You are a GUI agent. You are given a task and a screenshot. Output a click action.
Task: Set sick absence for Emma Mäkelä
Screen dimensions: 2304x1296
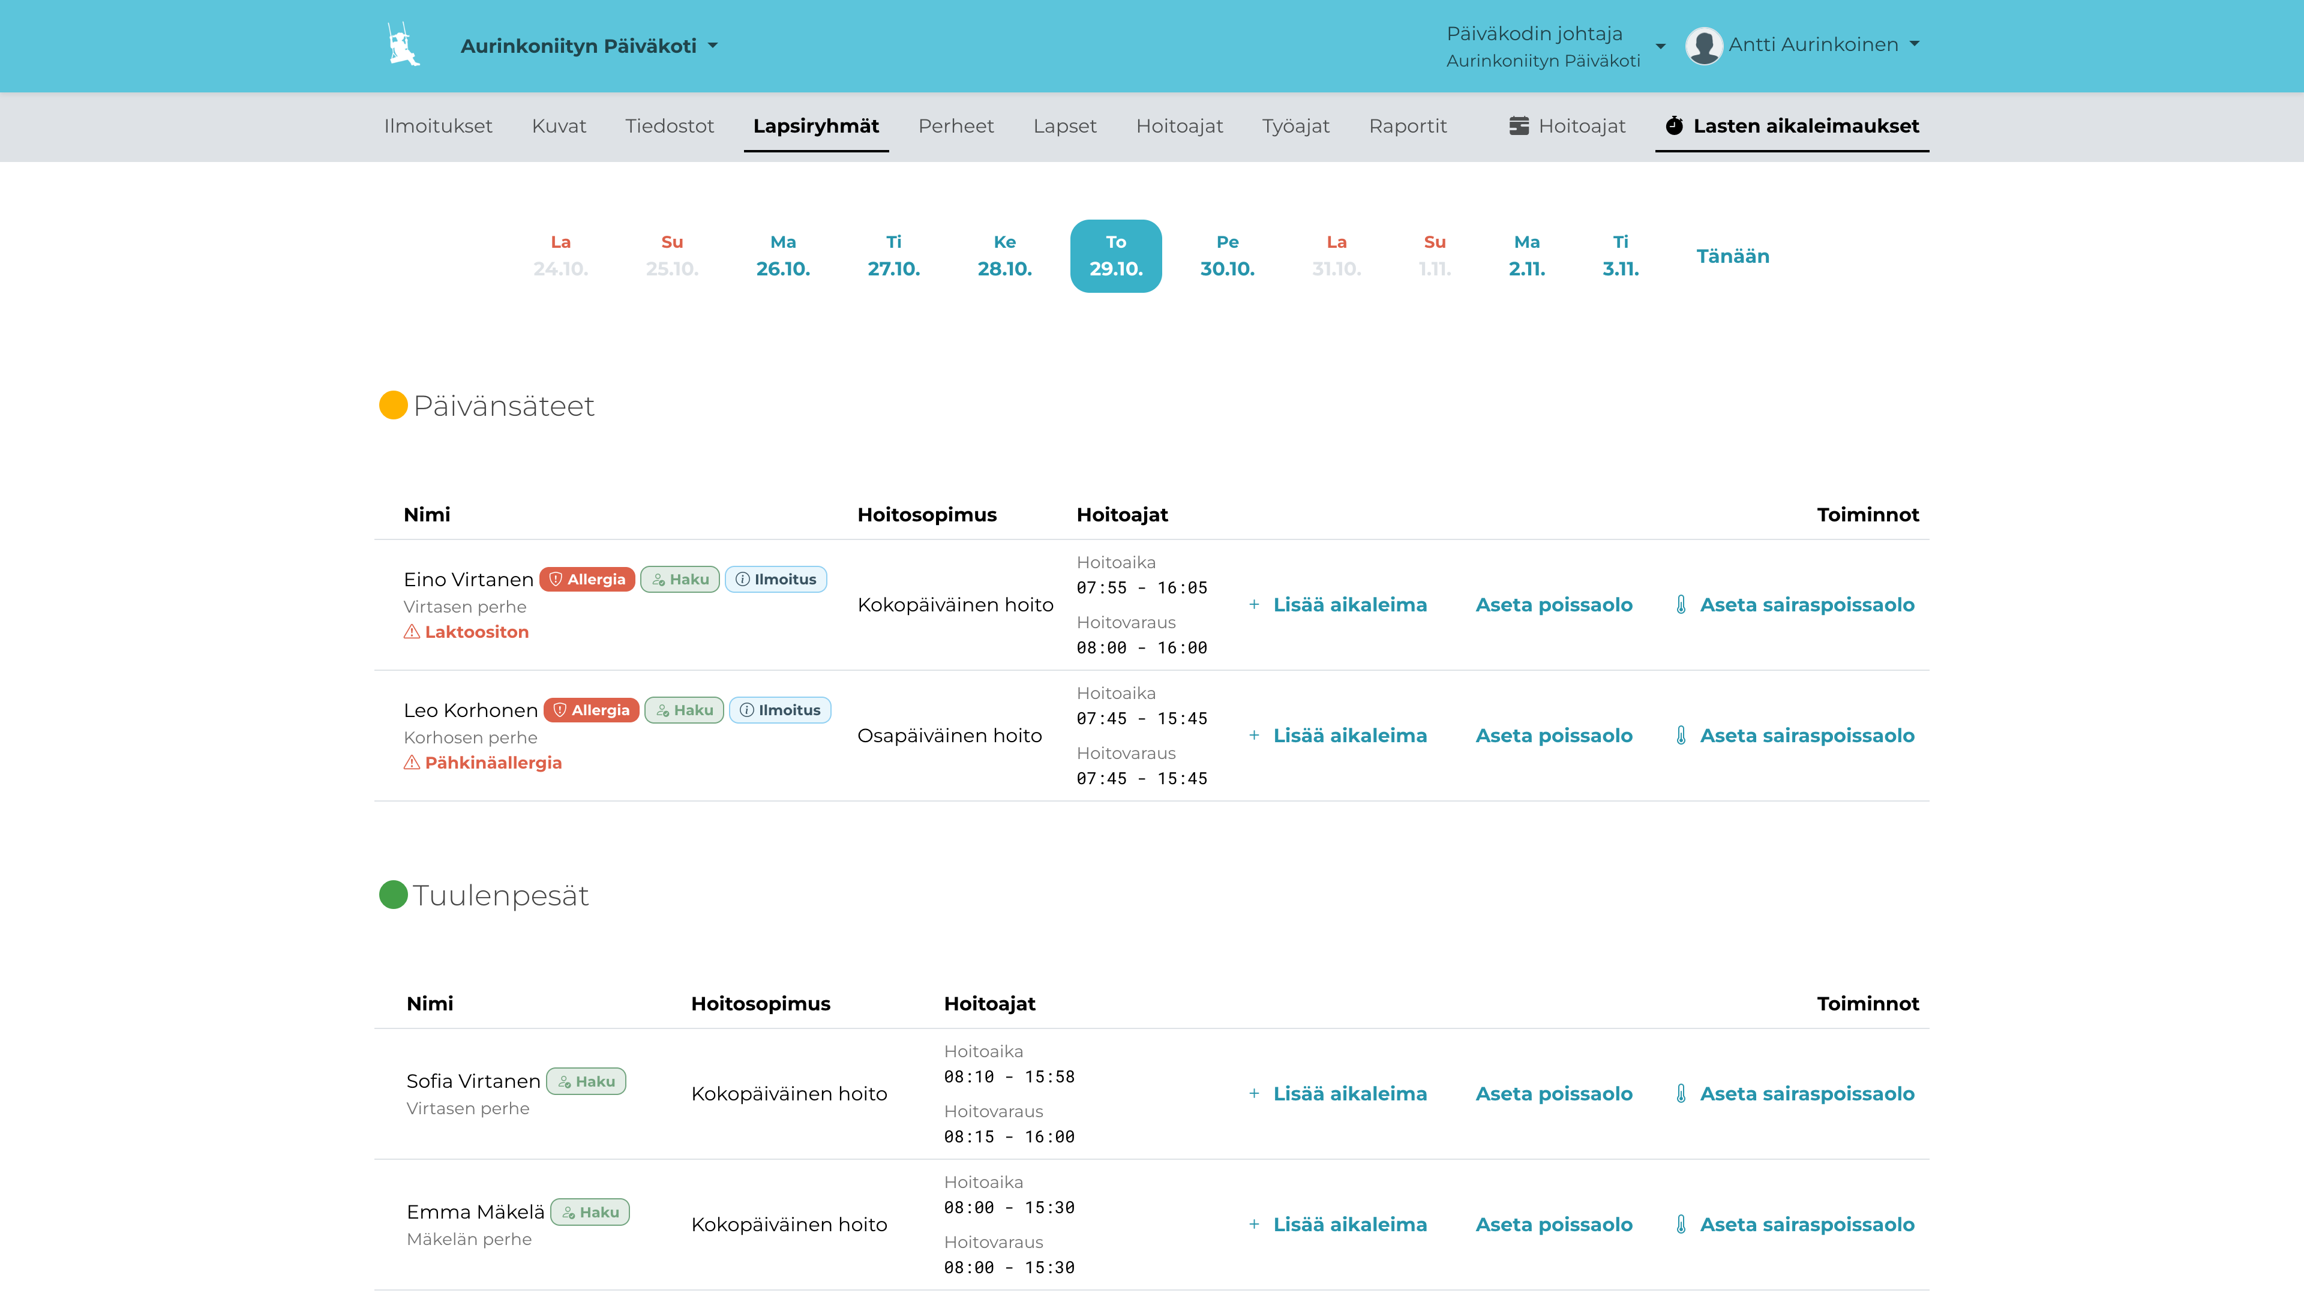(1795, 1225)
